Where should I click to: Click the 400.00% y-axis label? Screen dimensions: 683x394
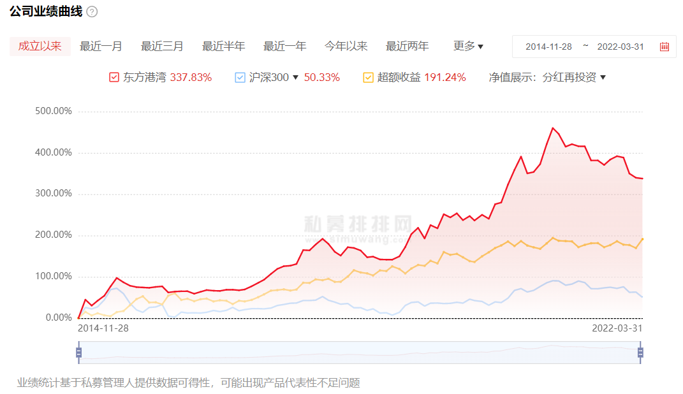coord(54,152)
